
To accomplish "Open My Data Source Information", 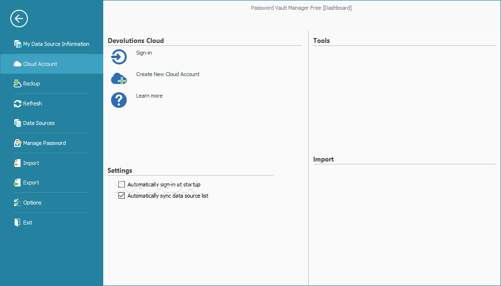I will click(52, 44).
